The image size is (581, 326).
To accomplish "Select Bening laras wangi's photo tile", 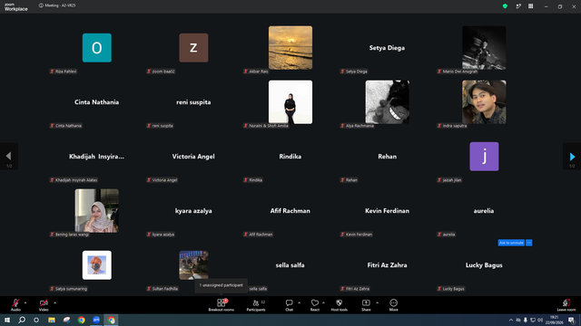I will click(x=97, y=211).
